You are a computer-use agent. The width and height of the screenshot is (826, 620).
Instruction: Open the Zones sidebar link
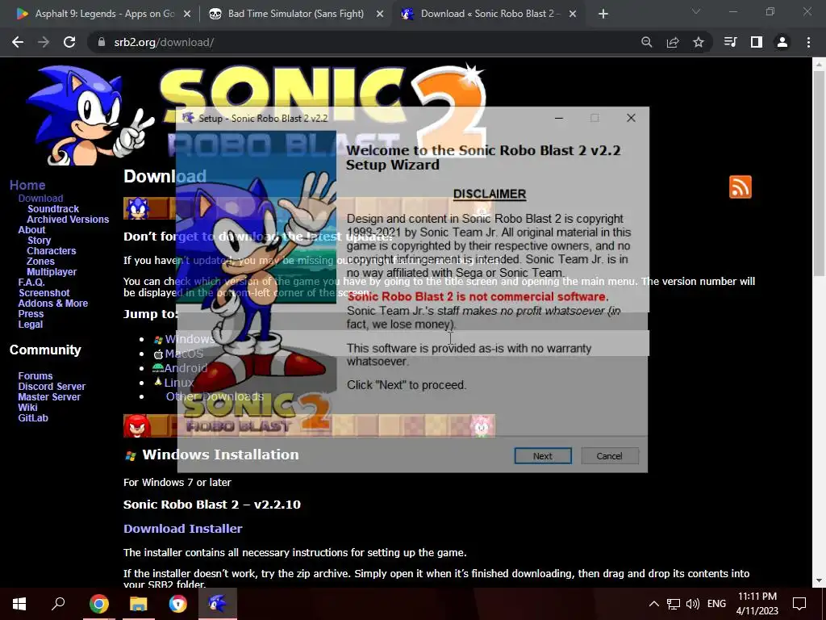pos(40,262)
